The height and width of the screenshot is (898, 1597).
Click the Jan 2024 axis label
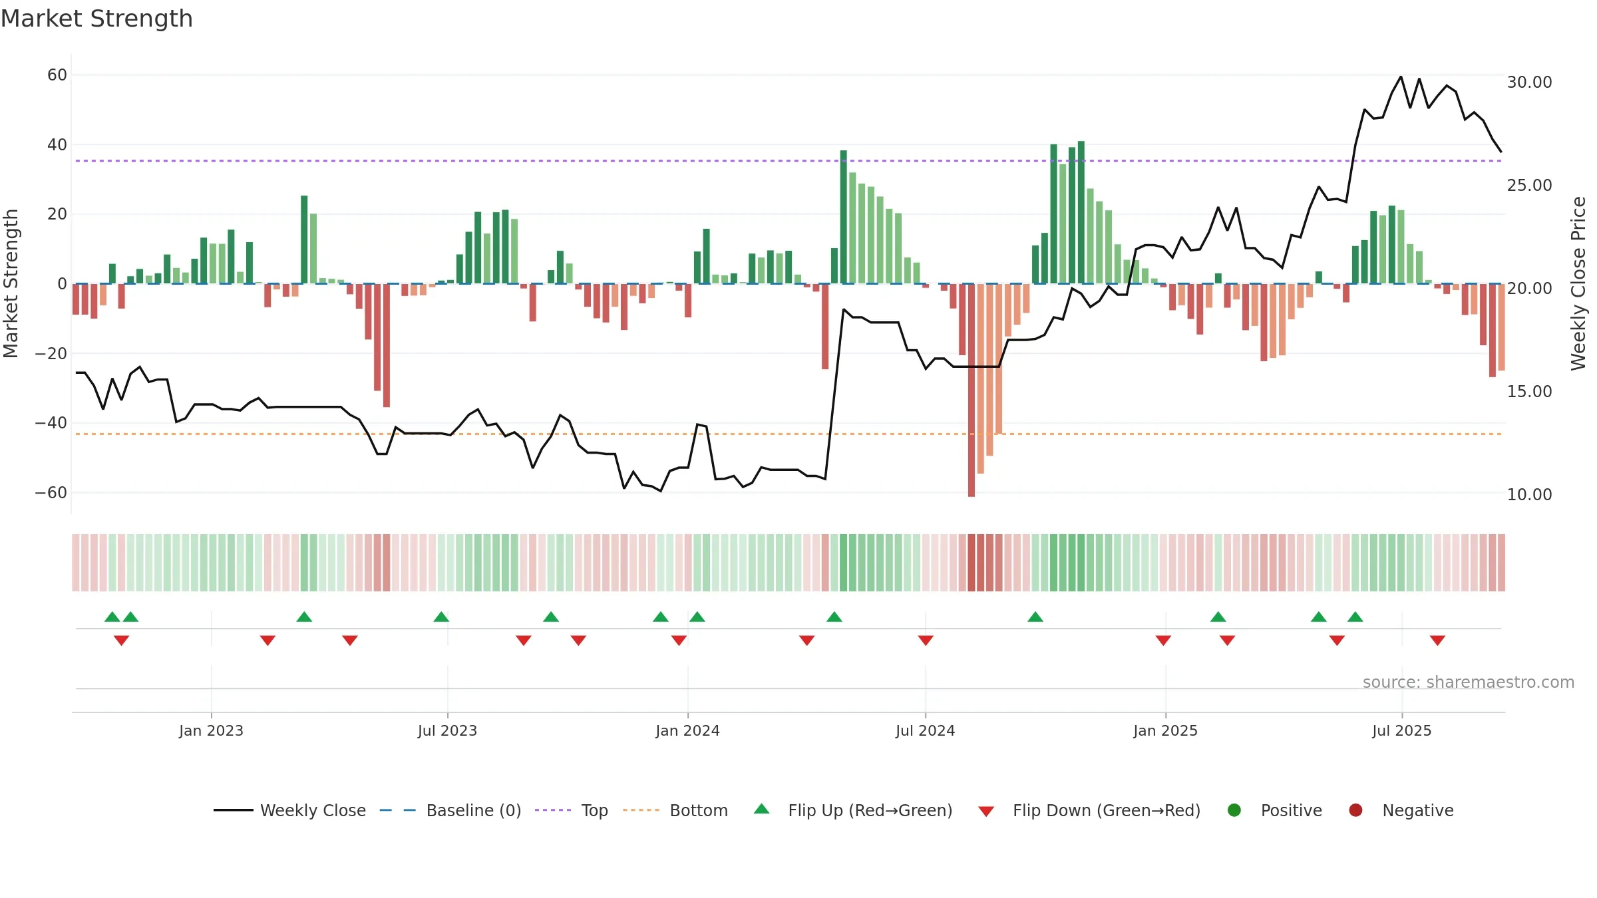coord(687,730)
